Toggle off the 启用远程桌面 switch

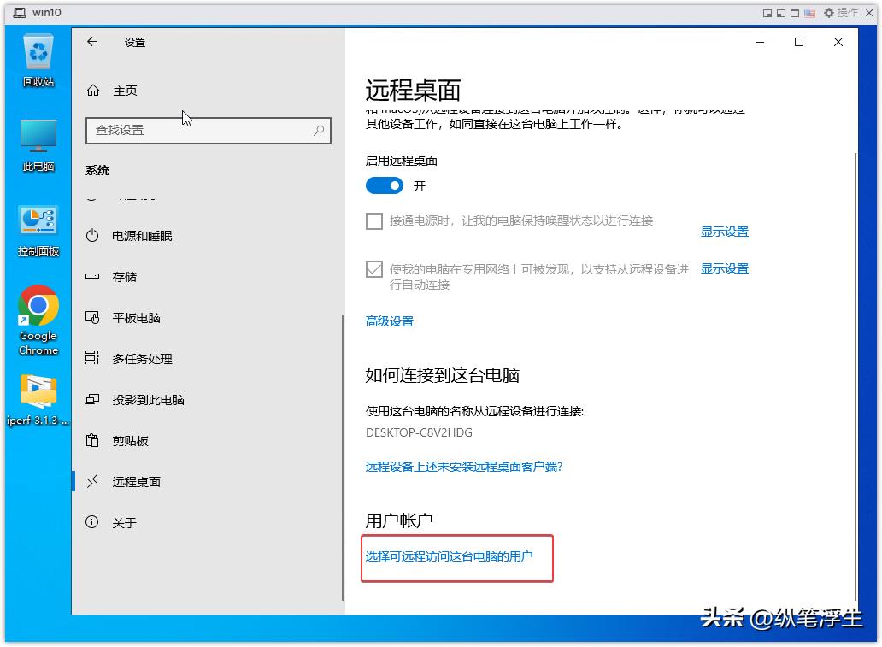(384, 185)
